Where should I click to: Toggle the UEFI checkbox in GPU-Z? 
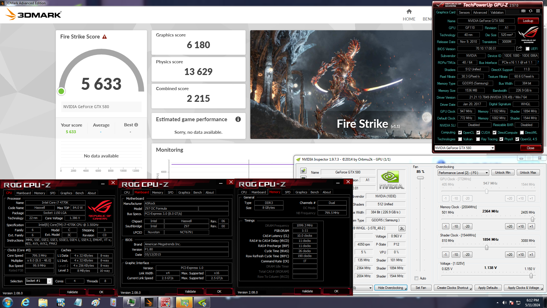coord(527,49)
